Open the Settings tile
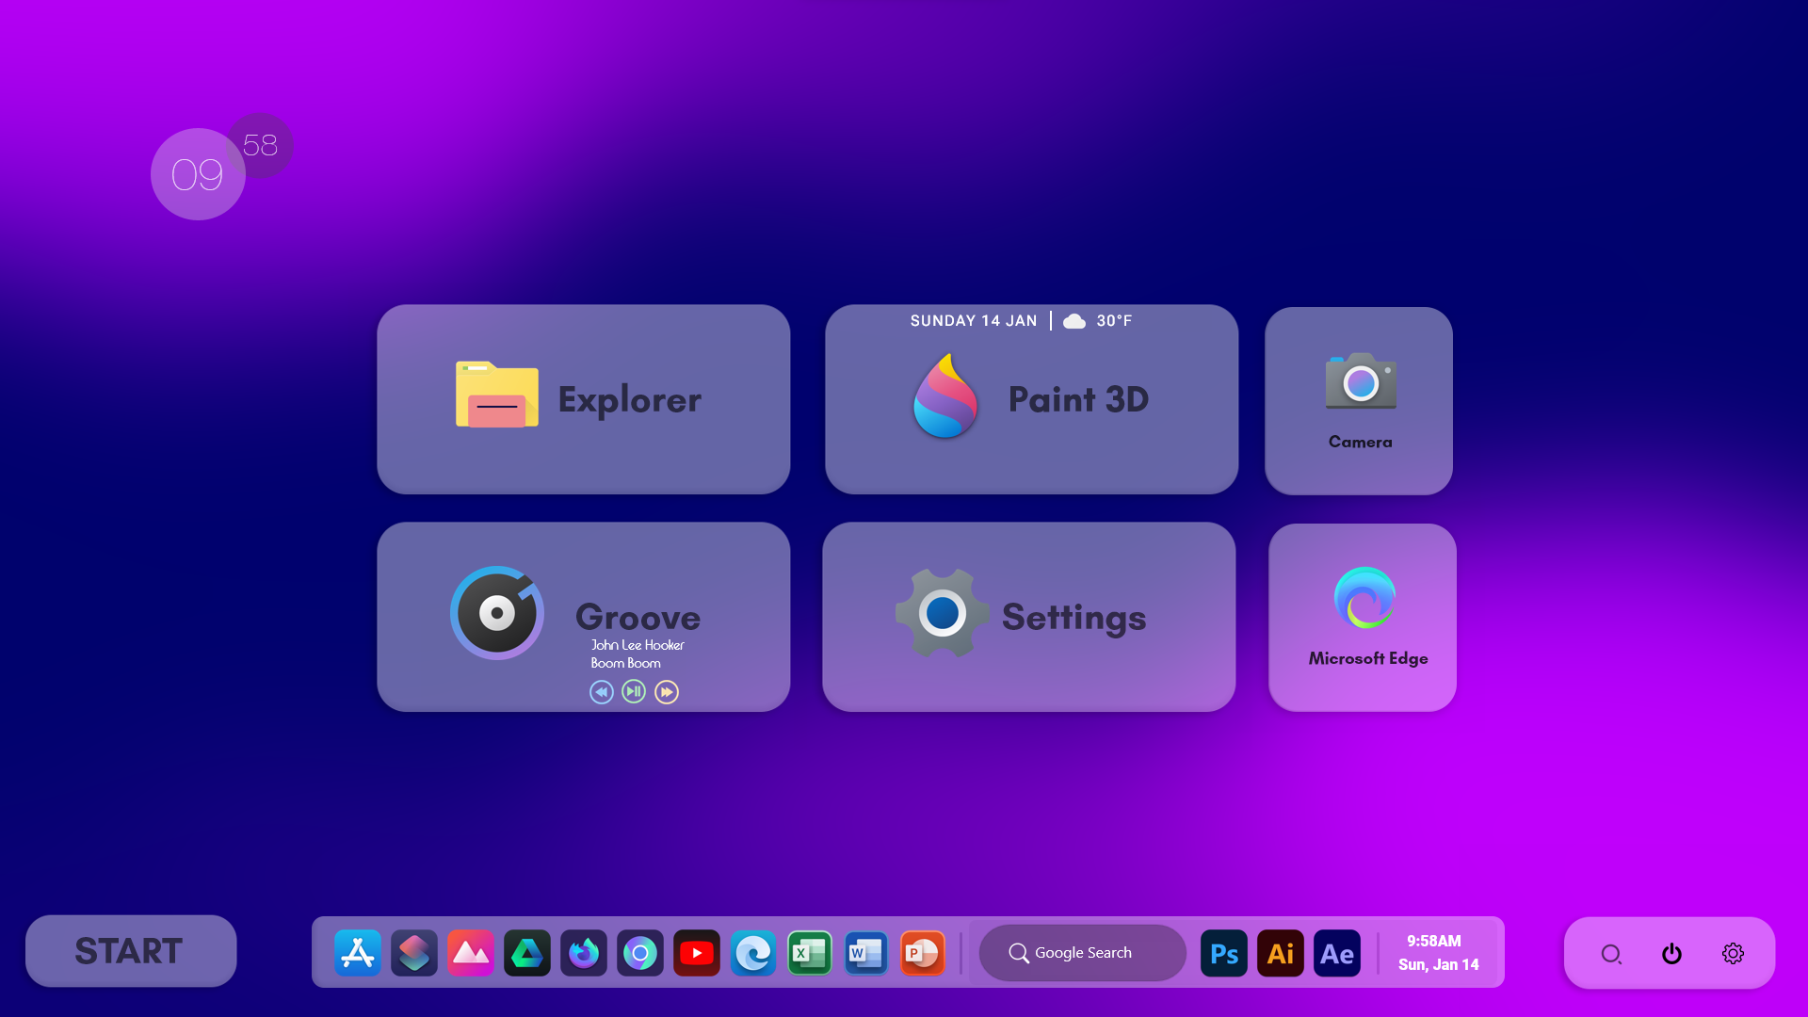Image resolution: width=1808 pixels, height=1017 pixels. click(1028, 617)
